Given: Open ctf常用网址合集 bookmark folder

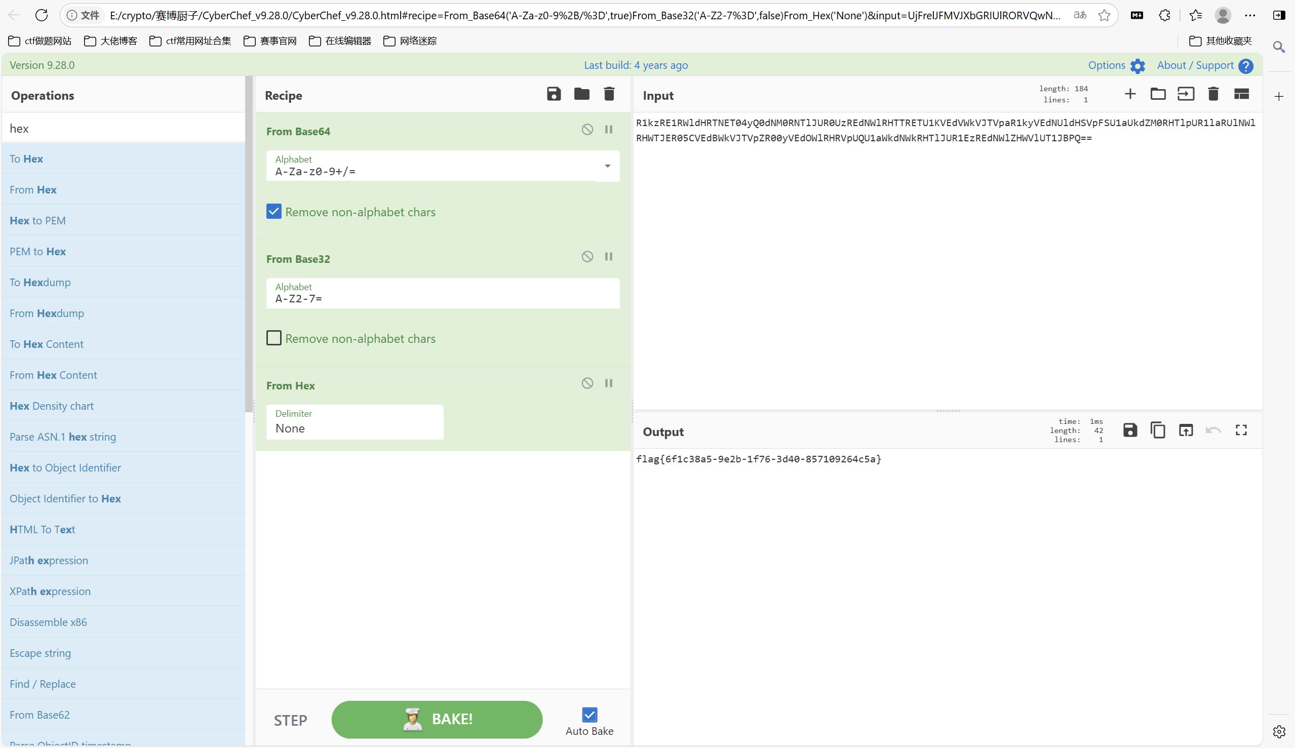Looking at the screenshot, I should (190, 41).
